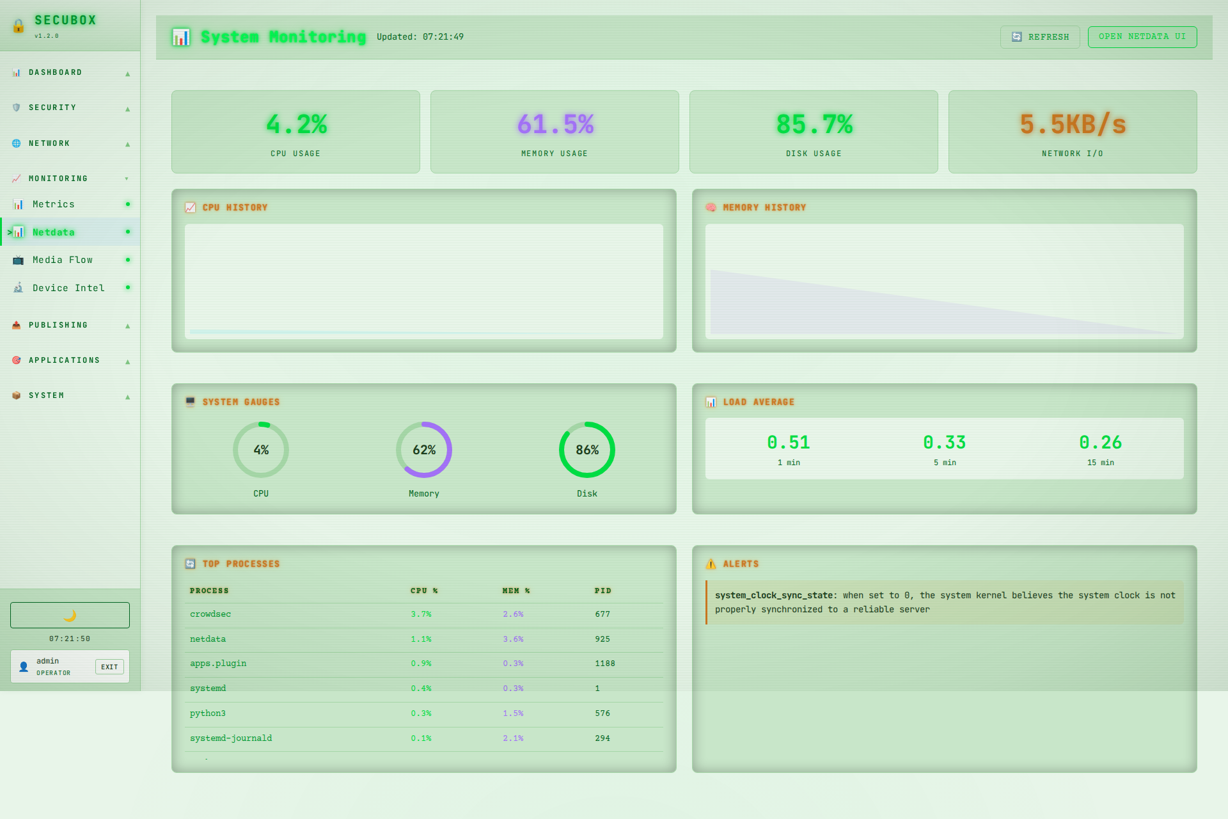1228x819 pixels.
Task: Toggle the Netdata status indicator dot
Action: 128,232
